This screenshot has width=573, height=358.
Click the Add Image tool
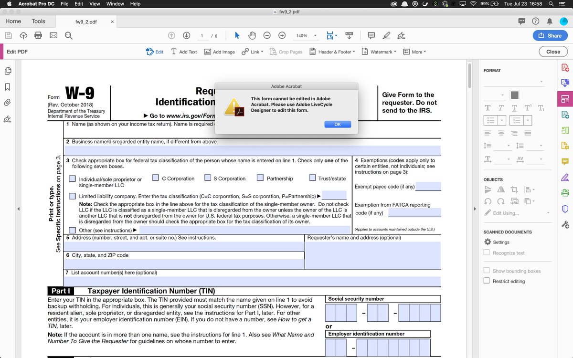click(x=219, y=52)
